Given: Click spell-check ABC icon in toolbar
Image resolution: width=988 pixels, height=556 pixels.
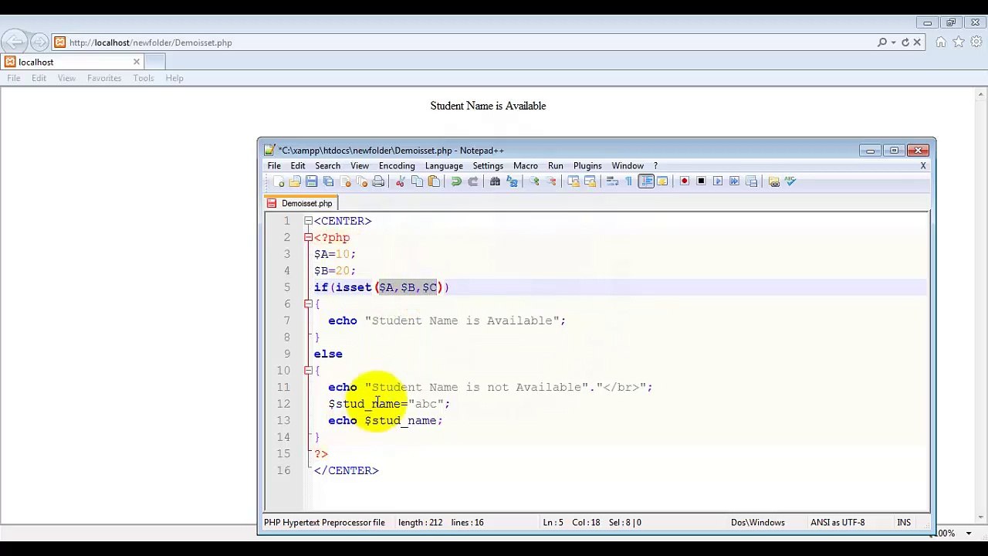Looking at the screenshot, I should click(790, 181).
